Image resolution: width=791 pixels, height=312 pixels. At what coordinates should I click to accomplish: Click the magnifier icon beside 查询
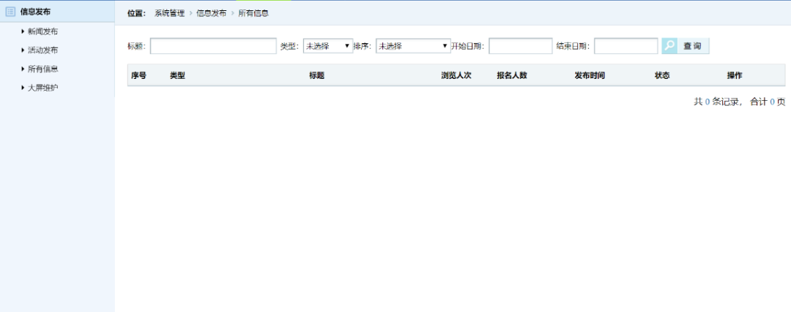tap(669, 46)
